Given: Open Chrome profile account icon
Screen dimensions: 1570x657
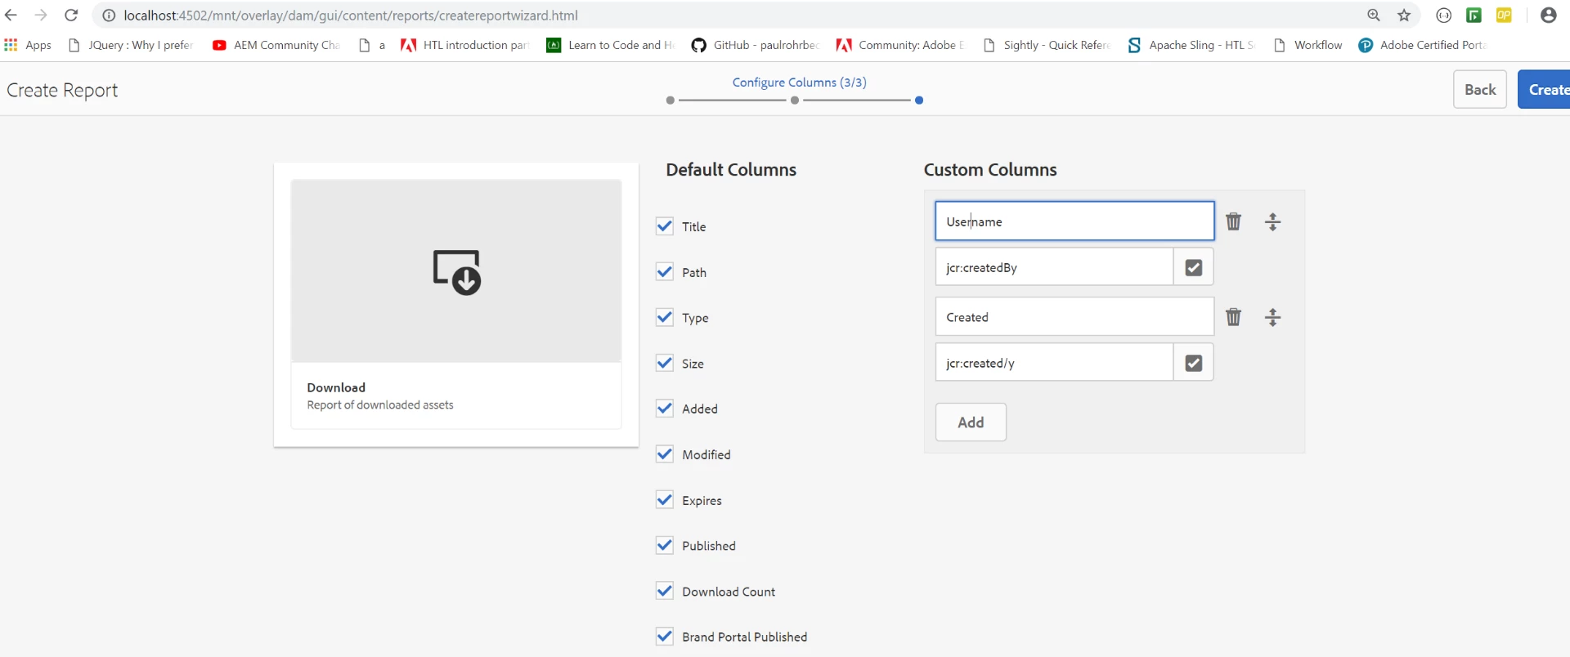Looking at the screenshot, I should point(1548,16).
